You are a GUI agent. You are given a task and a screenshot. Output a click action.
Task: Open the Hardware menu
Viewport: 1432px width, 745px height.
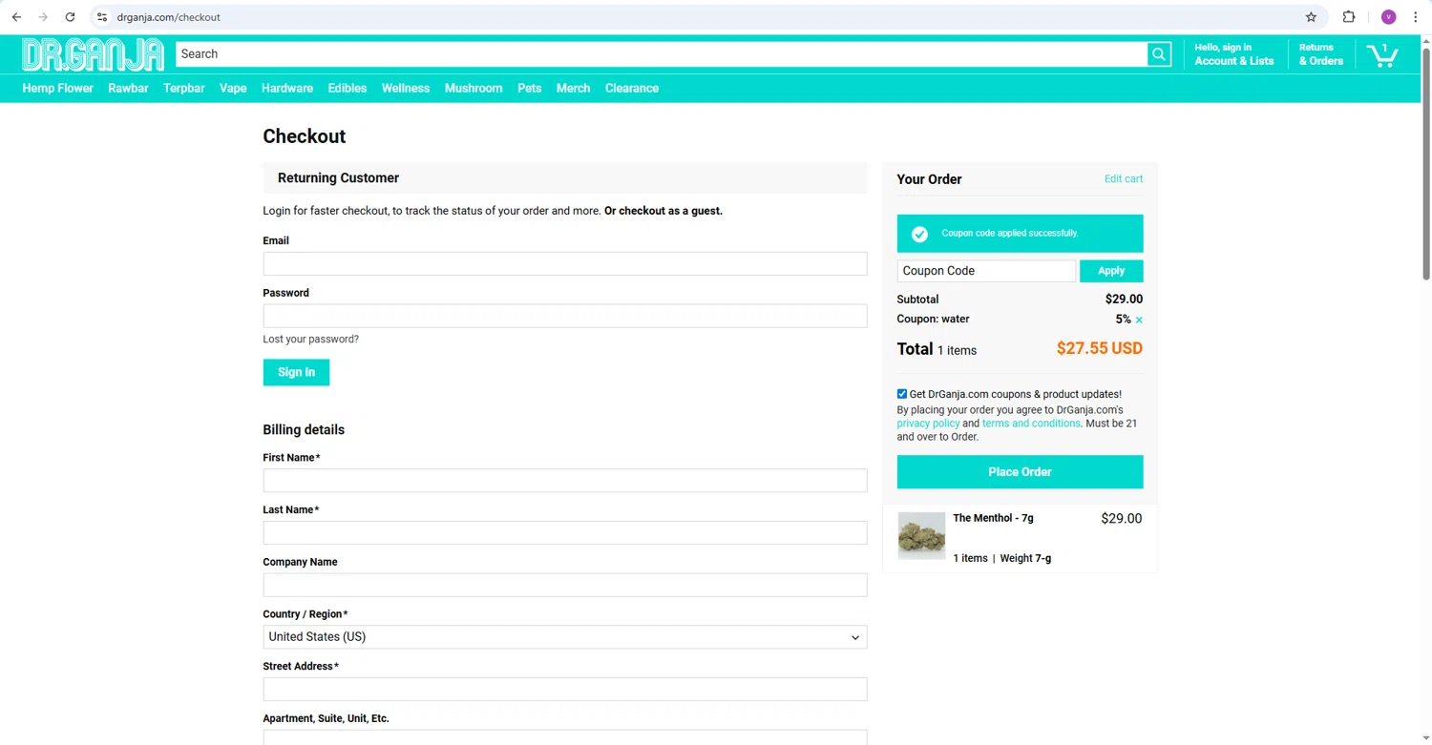287,88
